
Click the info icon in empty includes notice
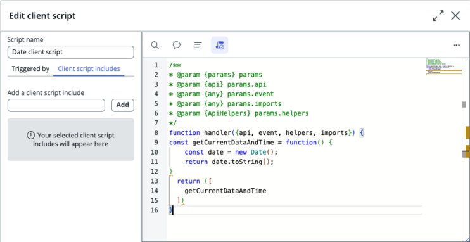click(x=30, y=135)
